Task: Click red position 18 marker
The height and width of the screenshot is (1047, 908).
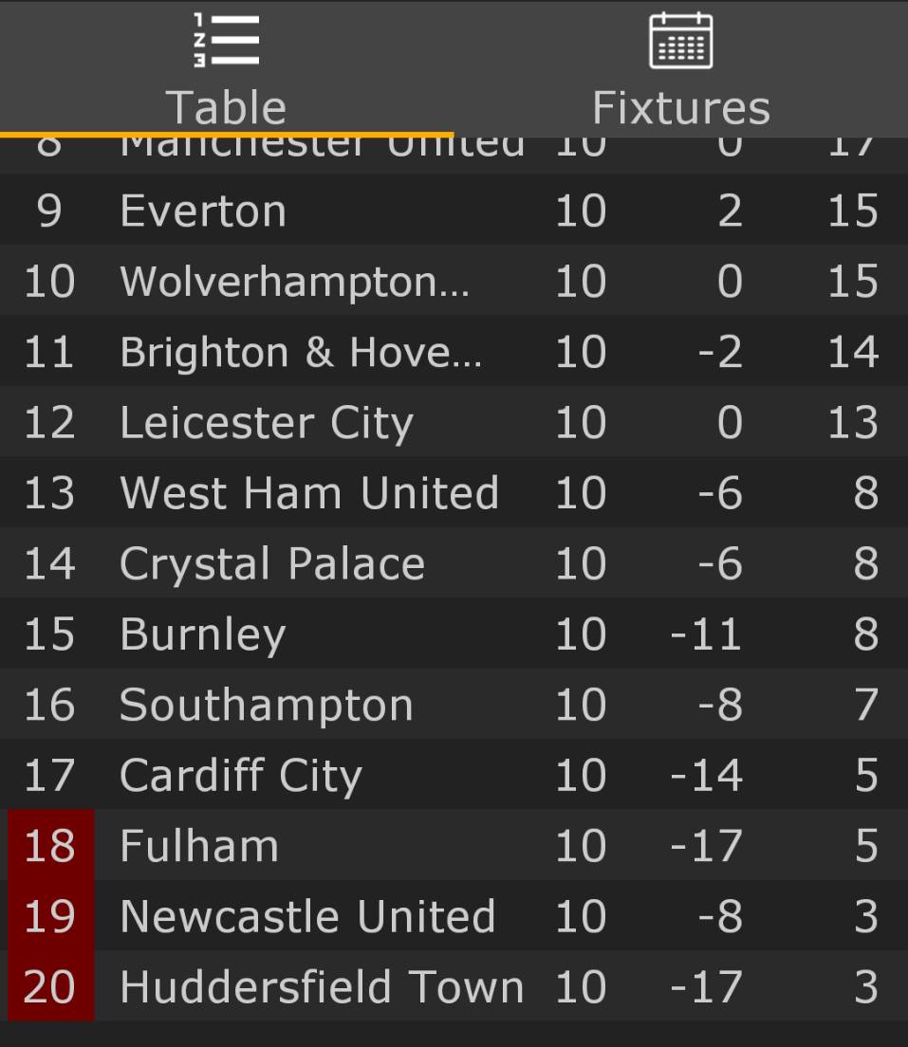Action: click(x=49, y=846)
